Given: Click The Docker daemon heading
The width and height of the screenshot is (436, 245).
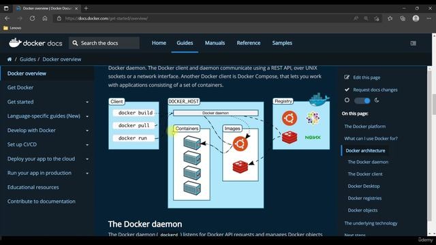Looking at the screenshot, I should (145, 224).
